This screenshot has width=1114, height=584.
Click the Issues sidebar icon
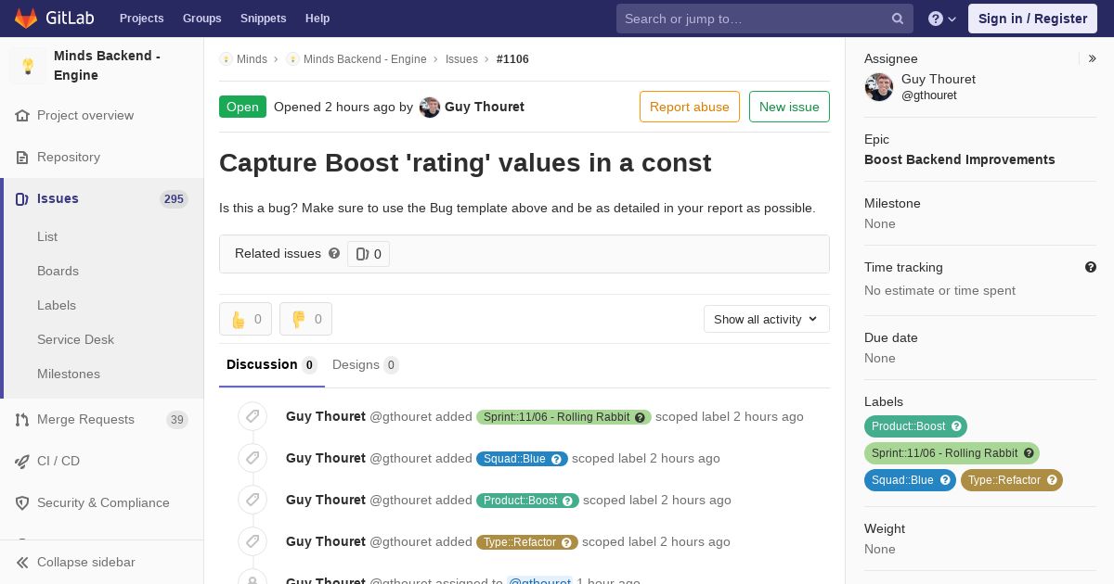[x=22, y=199]
